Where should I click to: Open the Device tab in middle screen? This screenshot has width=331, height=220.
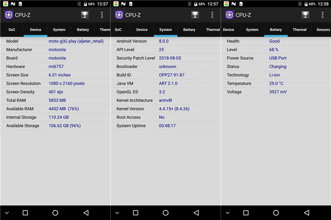(142, 30)
